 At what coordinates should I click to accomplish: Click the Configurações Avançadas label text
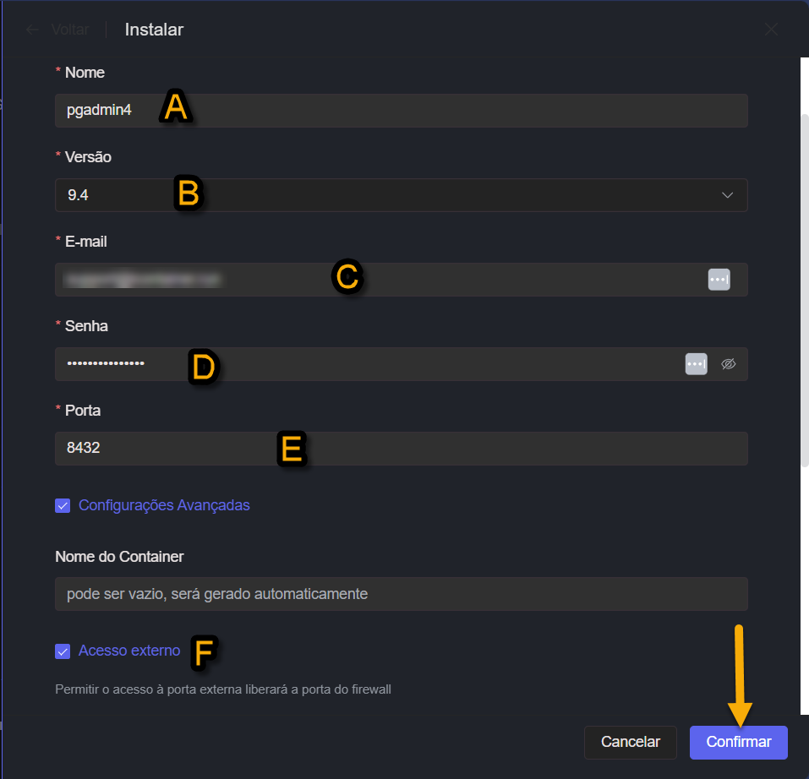point(164,505)
